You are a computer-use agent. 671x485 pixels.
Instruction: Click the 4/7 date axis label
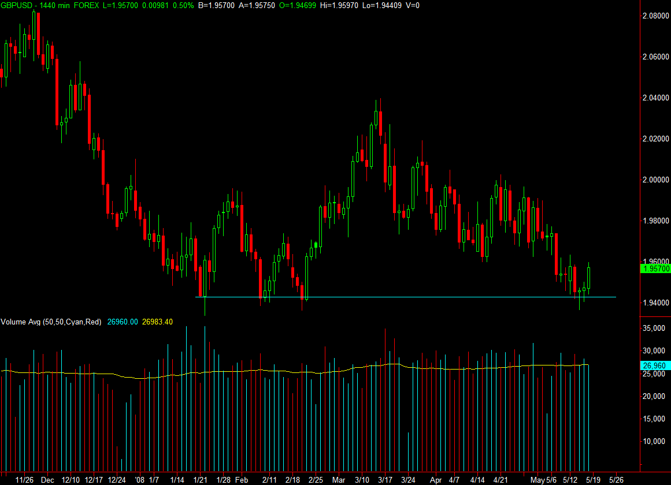[454, 480]
